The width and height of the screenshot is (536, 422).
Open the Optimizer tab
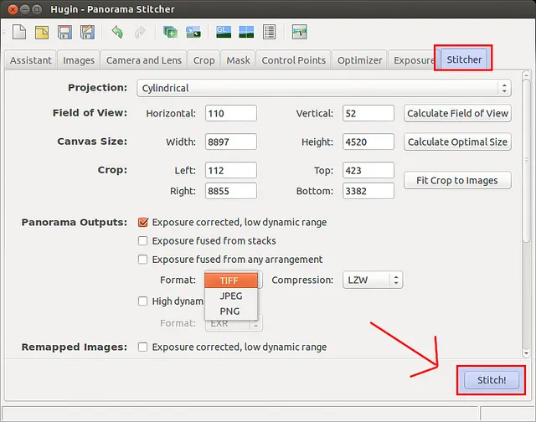359,60
